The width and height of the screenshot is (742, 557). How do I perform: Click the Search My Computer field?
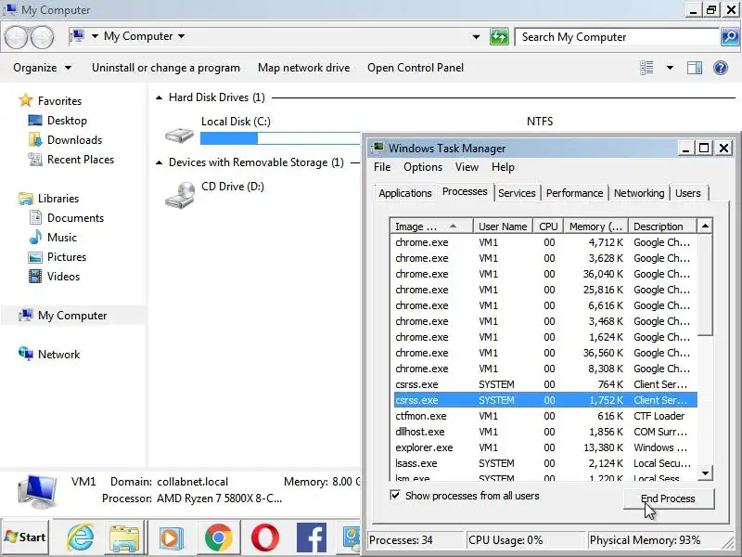coord(617,37)
